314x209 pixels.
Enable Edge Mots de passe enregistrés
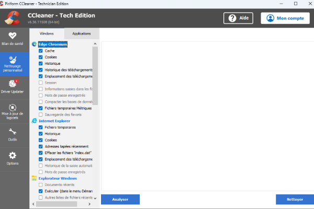point(41,96)
